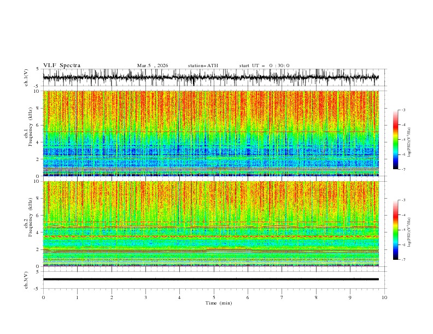433x334 pixels.
Task: Click the ch.1 spectrogram panel
Action: pos(211,133)
